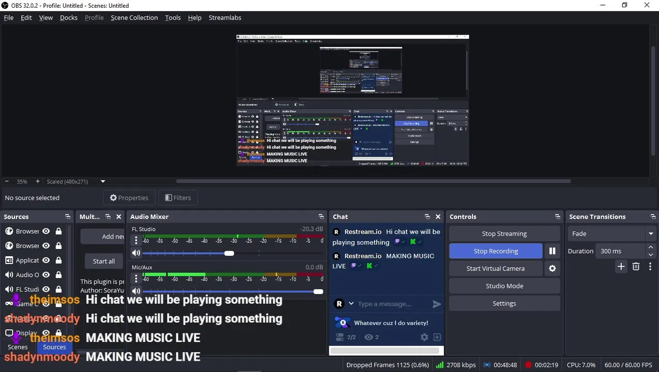Hide the Display source via eye
The height and width of the screenshot is (372, 659).
(x=46, y=333)
